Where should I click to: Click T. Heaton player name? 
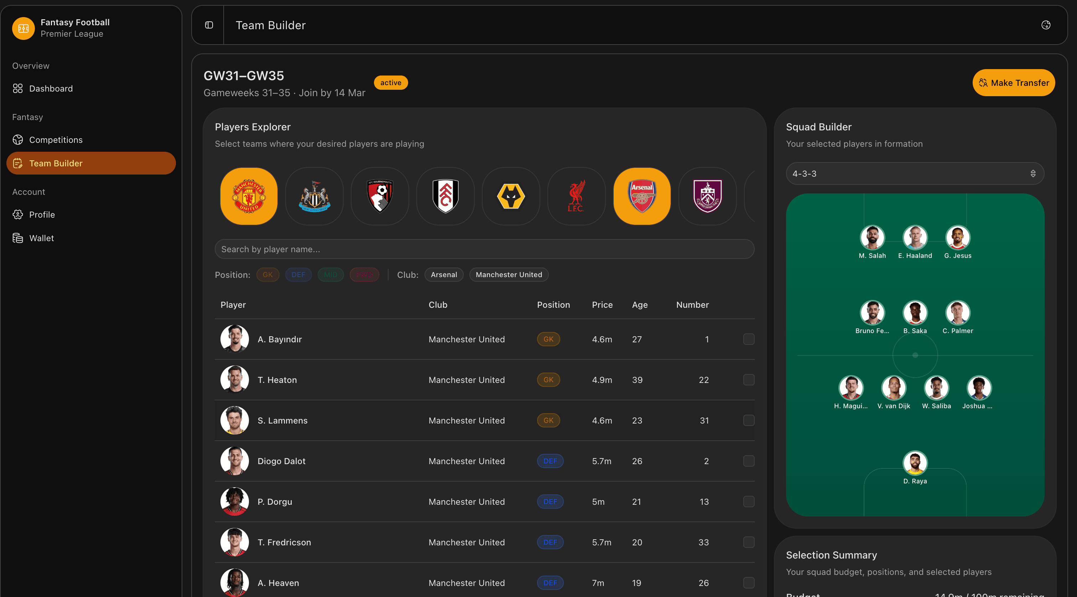[277, 380]
